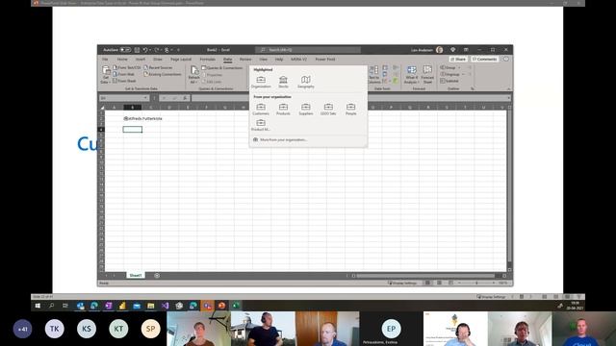616x346 pixels.
Task: Switch to the Formulas tab
Action: coord(208,60)
